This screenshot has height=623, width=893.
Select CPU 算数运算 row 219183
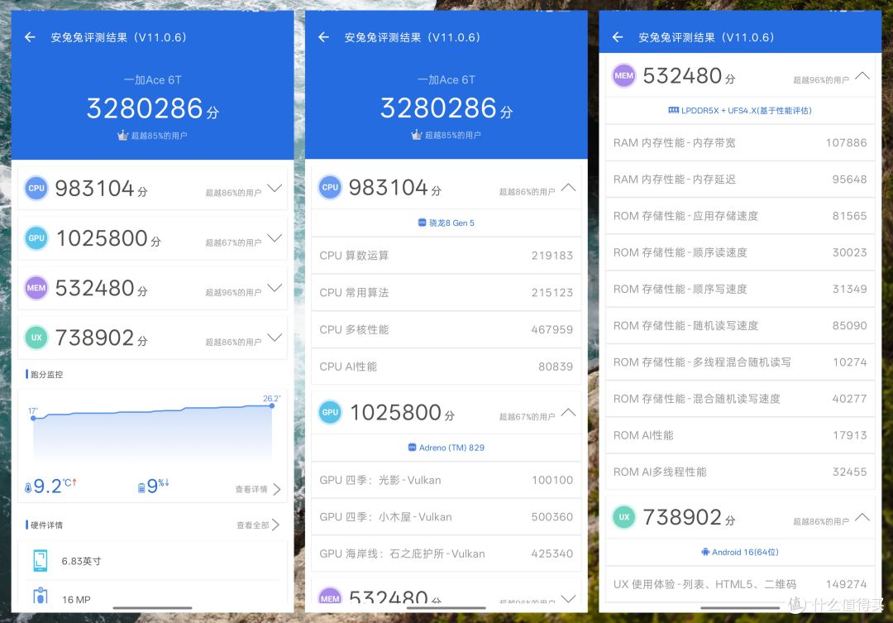(446, 256)
